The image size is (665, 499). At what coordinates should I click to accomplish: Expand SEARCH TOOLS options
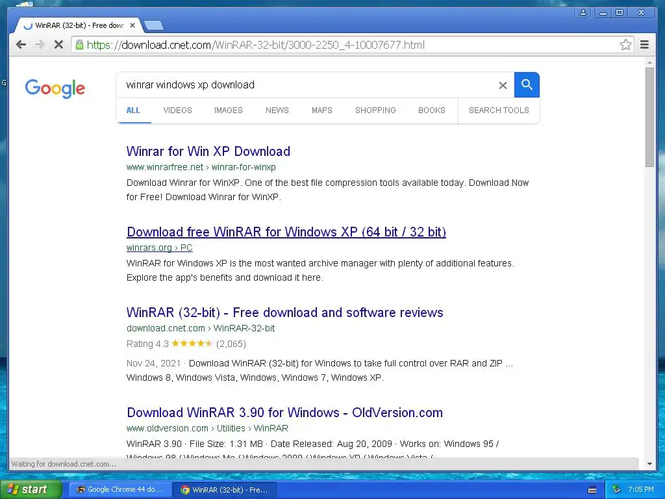[499, 110]
